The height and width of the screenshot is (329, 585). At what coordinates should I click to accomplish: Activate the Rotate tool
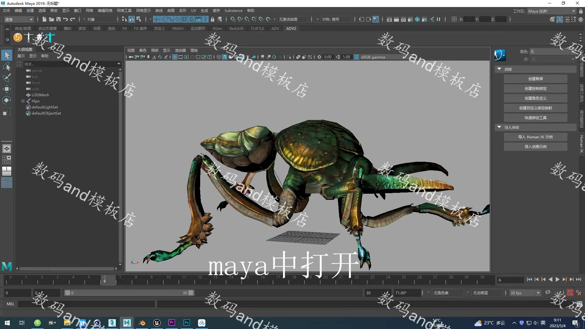point(7,100)
